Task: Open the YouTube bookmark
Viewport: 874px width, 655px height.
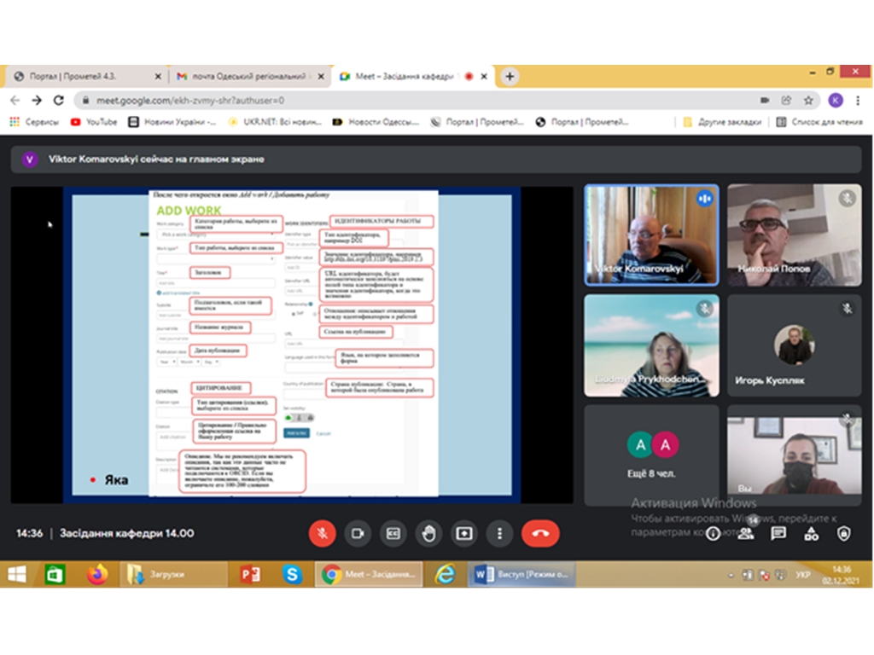Action: pyautogui.click(x=94, y=122)
